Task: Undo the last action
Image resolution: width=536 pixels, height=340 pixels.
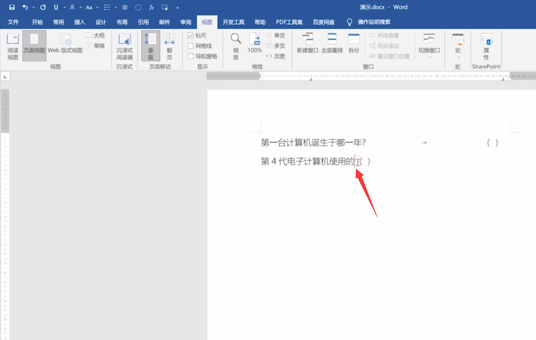Action: pyautogui.click(x=25, y=7)
